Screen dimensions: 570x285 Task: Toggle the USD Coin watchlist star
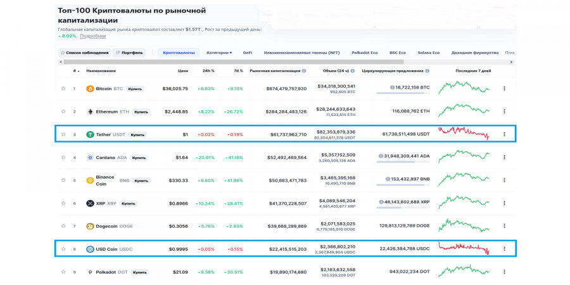[63, 249]
